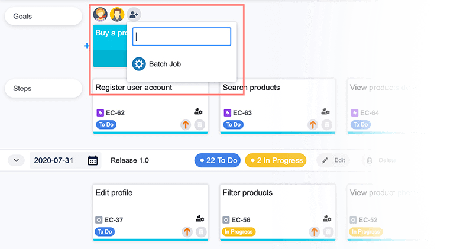Open the EC-37 issue key link

coord(114,220)
